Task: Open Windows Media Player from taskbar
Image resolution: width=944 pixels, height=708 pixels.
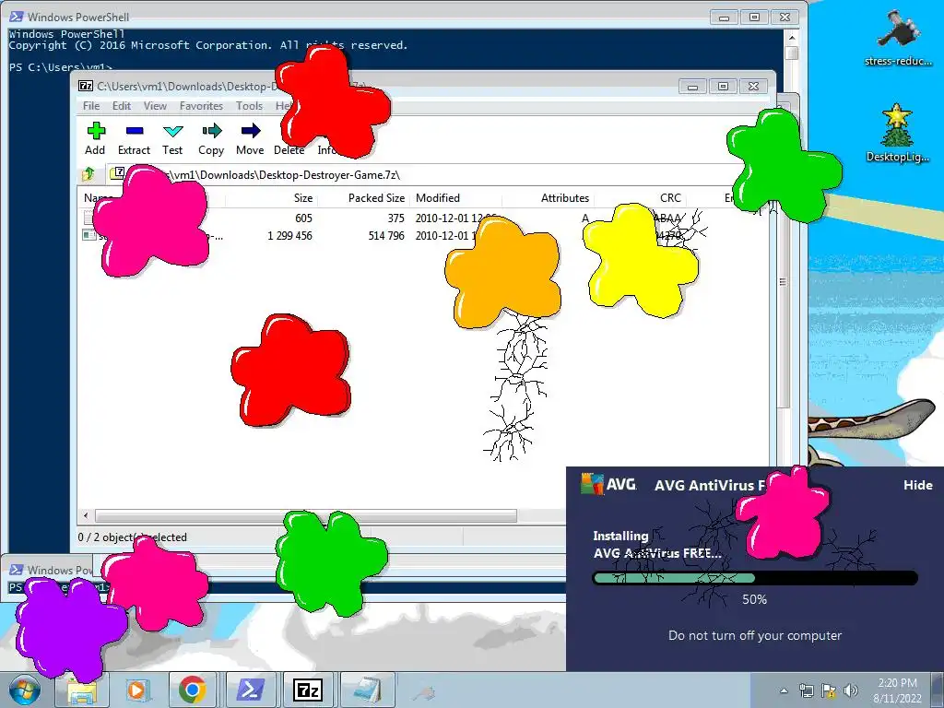Action: 137,690
